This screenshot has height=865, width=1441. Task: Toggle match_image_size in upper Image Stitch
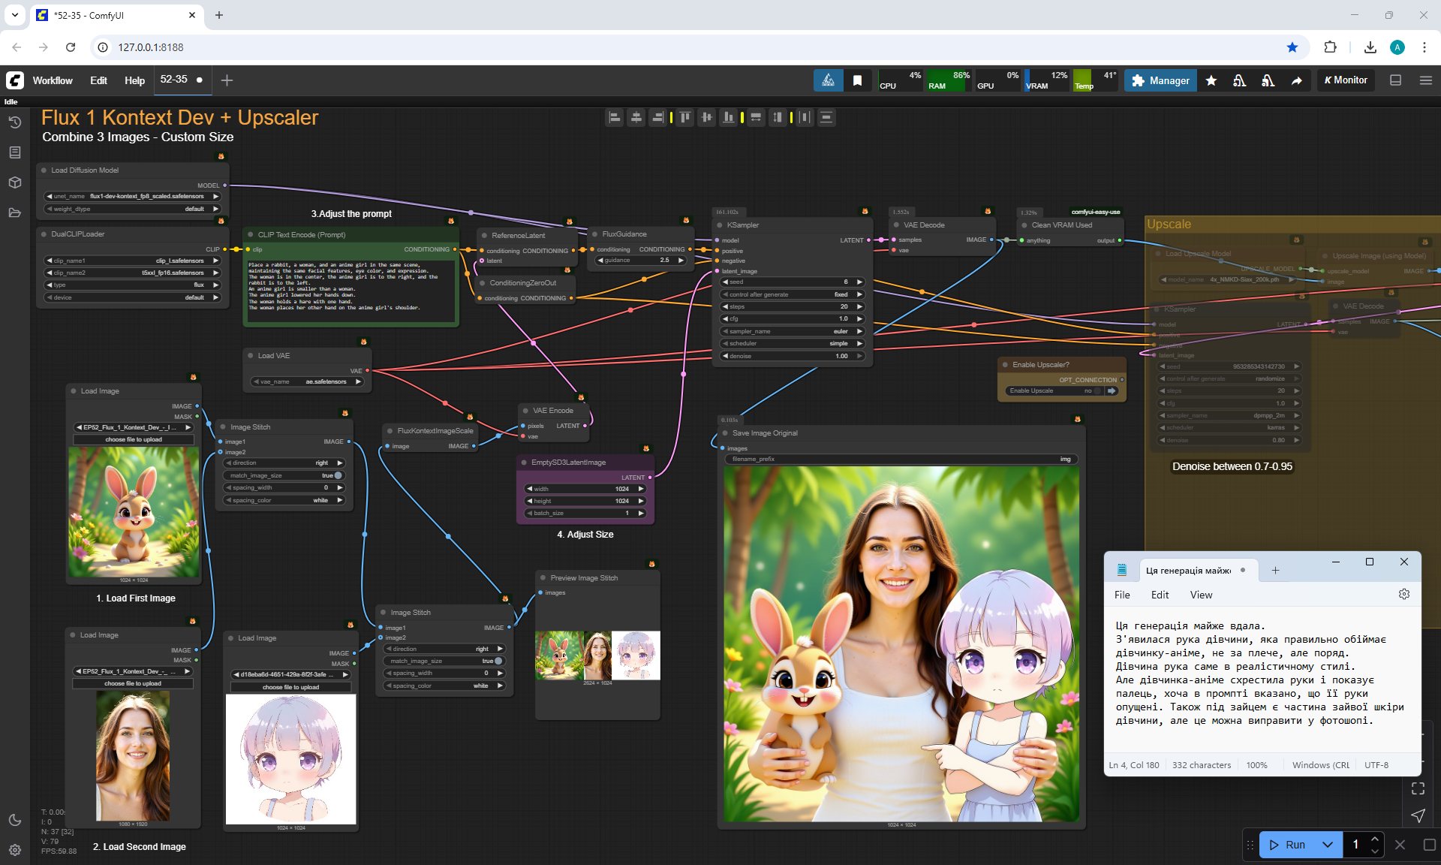[338, 475]
